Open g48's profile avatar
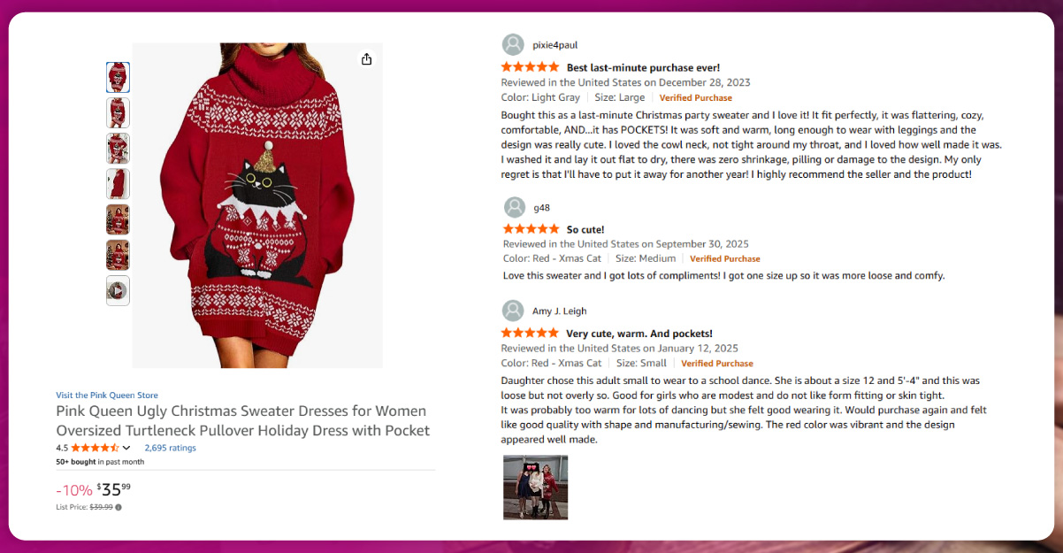 (515, 208)
